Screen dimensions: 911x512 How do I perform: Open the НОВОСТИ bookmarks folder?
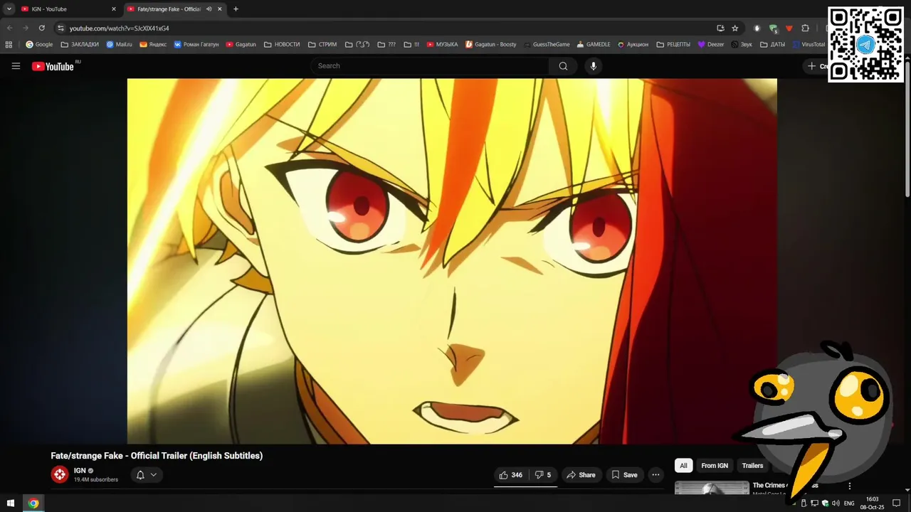coord(282,44)
